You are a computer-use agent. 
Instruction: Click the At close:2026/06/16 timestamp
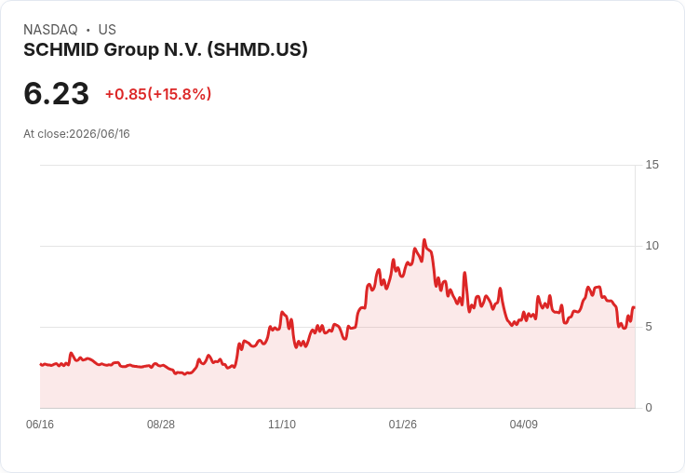76,134
